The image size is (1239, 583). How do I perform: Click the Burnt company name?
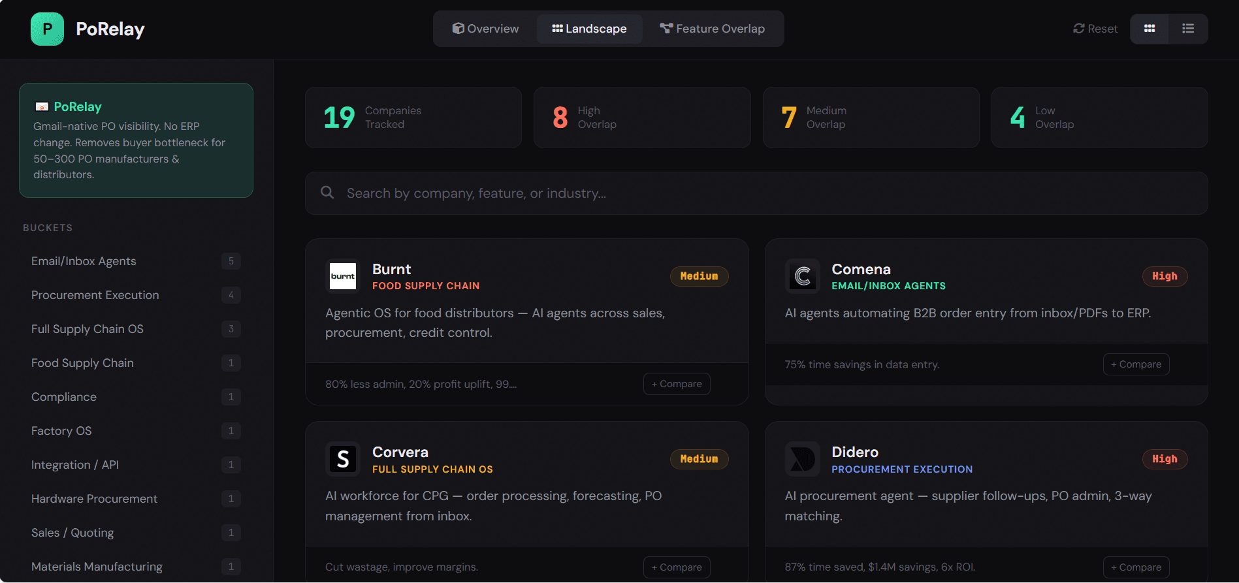391,269
